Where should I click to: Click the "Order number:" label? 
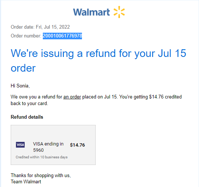(26, 36)
